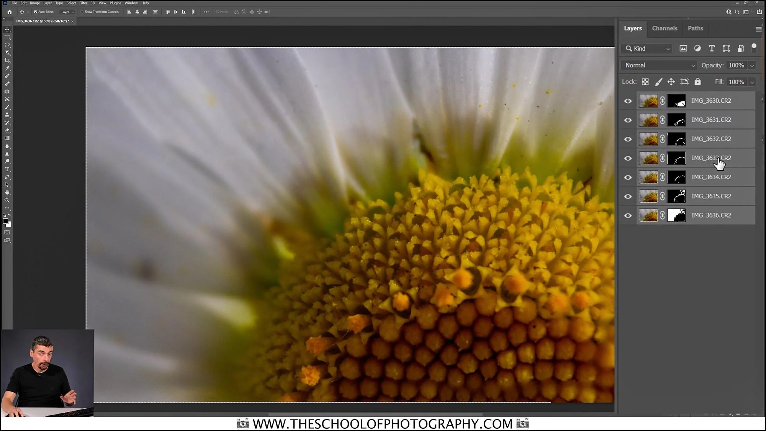Open the Layers panel options menu
Image resolution: width=766 pixels, height=431 pixels.
click(x=758, y=29)
